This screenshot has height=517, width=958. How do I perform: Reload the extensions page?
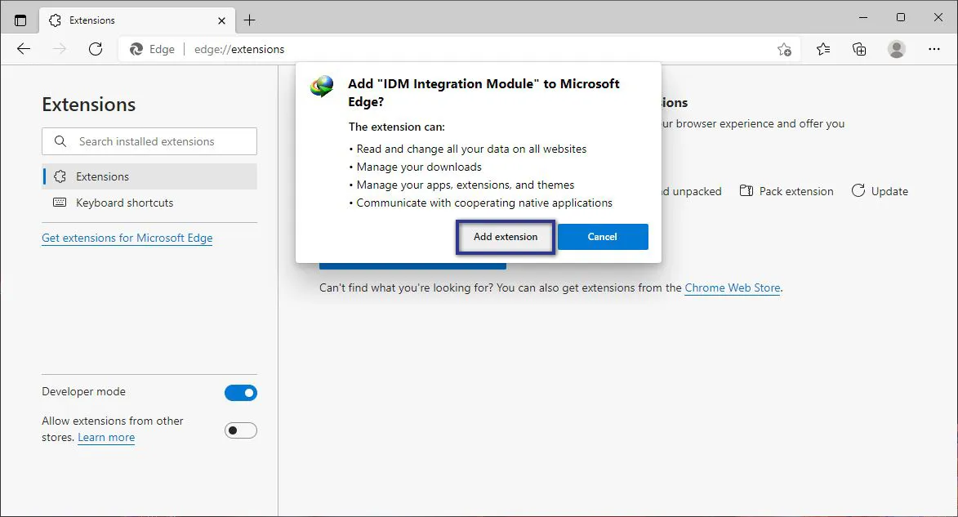click(96, 49)
